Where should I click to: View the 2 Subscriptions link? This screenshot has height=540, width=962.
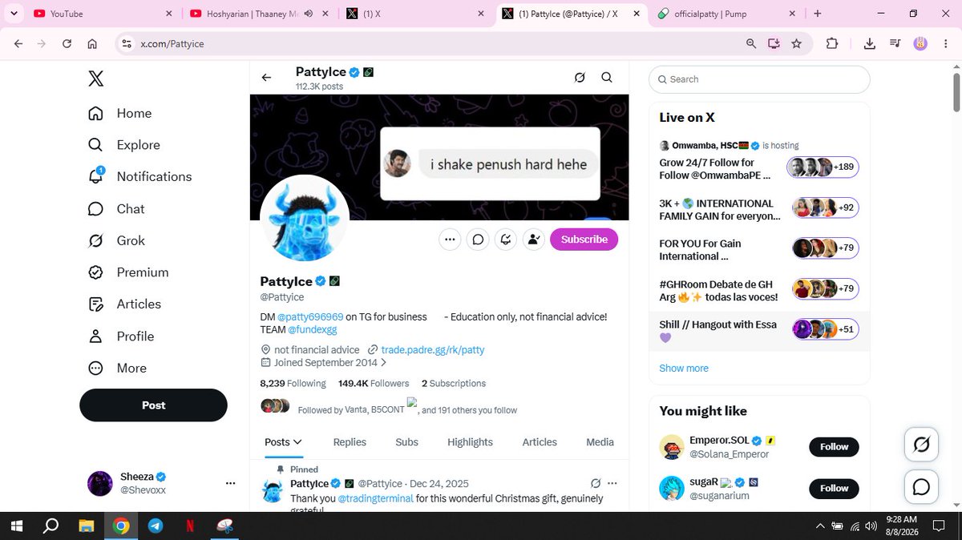pos(454,384)
